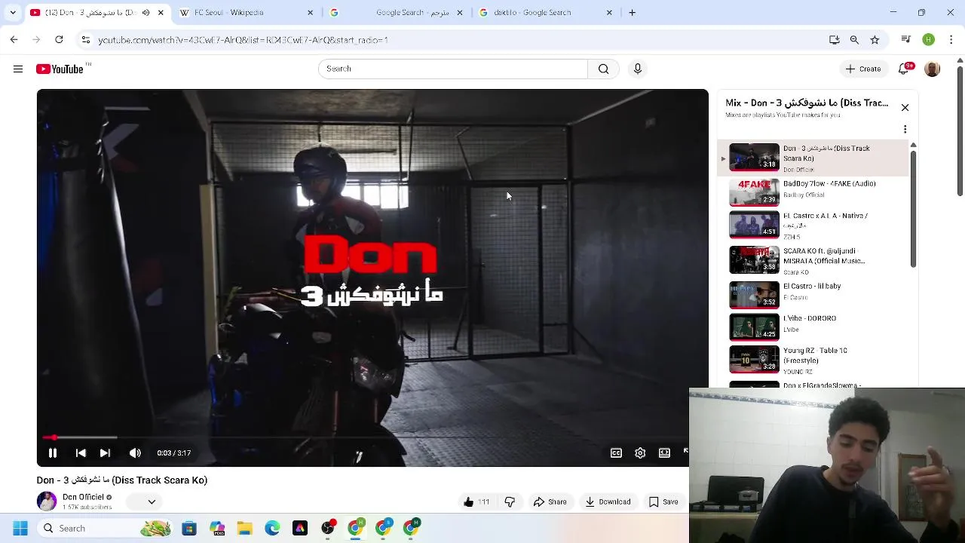Image resolution: width=965 pixels, height=543 pixels.
Task: Pause the video with the player pause button
Action: coord(53,453)
